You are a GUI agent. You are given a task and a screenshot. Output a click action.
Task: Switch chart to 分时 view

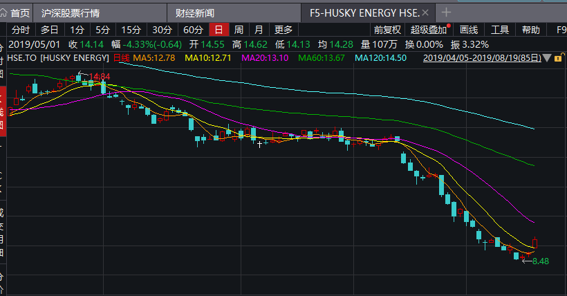coord(21,30)
